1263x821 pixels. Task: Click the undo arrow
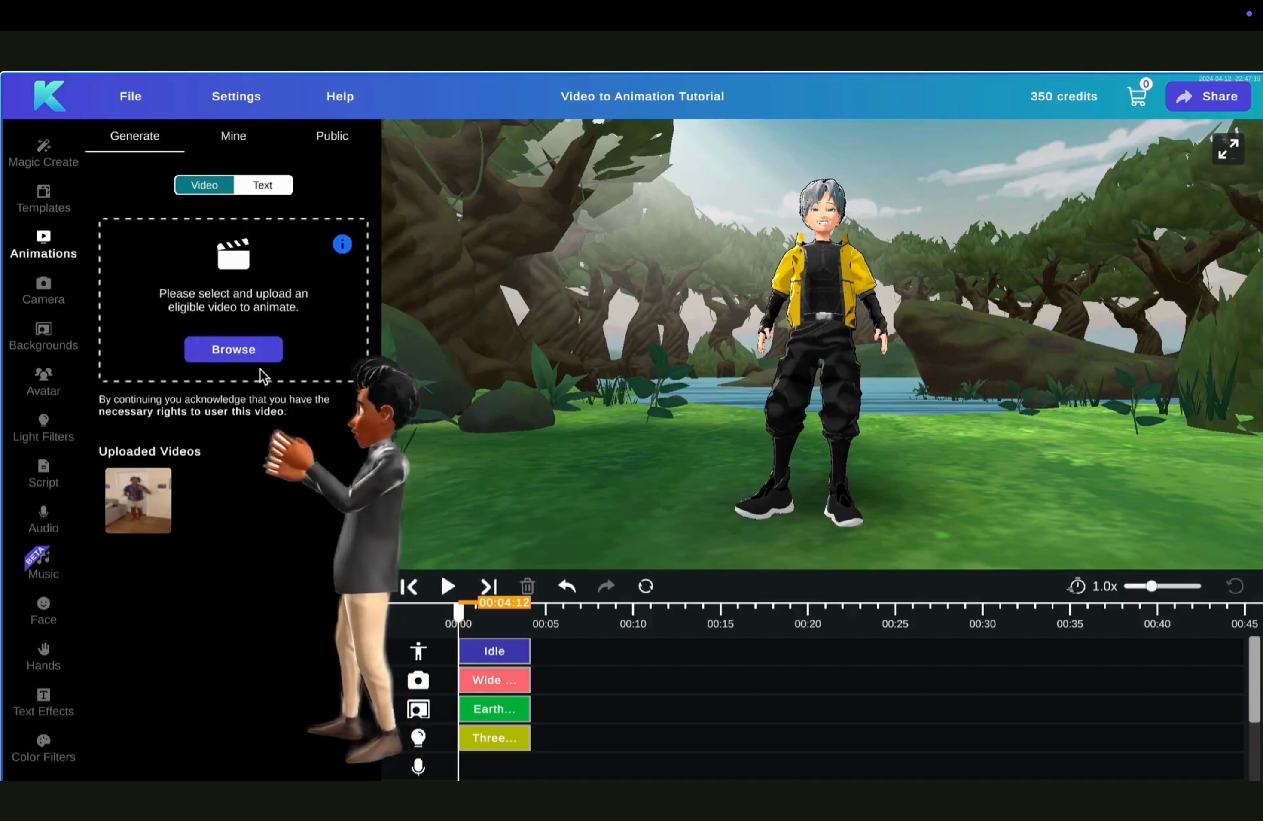[567, 586]
